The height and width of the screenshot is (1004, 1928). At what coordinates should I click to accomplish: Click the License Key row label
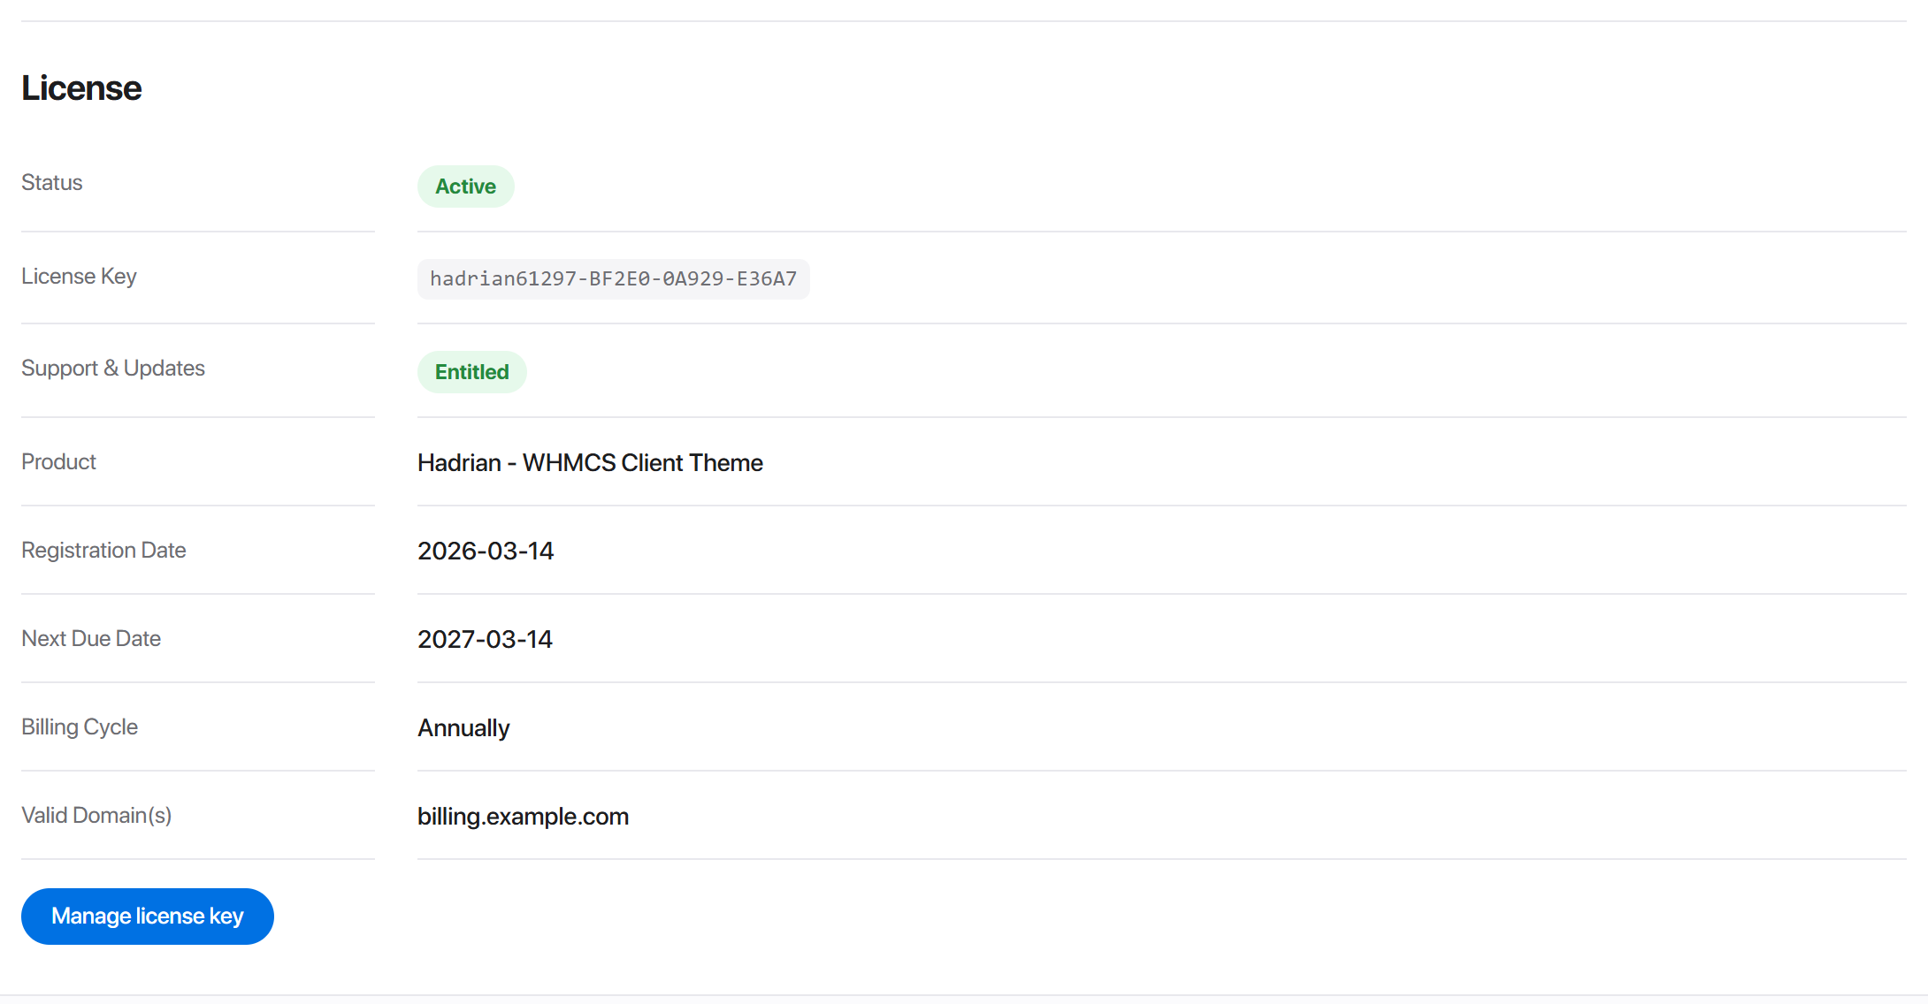pos(79,277)
